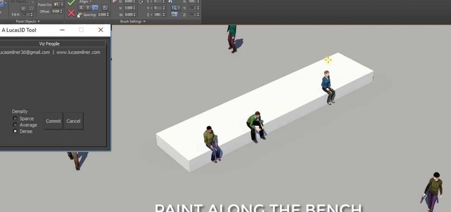Viewport: 451px width, 212px height.
Task: Toggle the X align axis button
Action: [x=81, y=8]
